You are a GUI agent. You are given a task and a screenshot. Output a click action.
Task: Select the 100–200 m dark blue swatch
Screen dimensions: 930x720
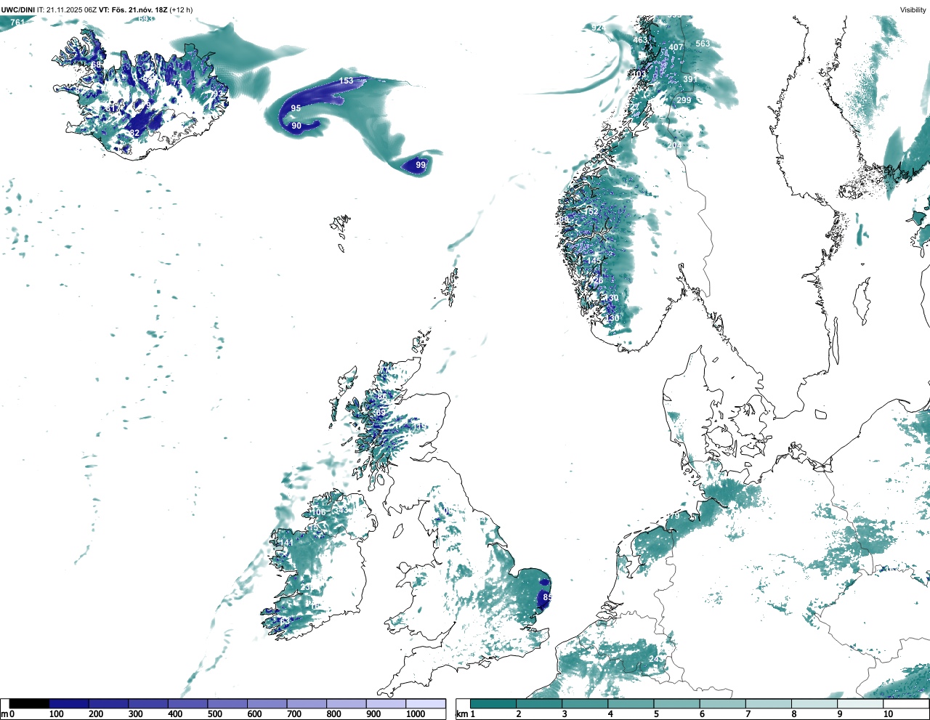coord(69,703)
